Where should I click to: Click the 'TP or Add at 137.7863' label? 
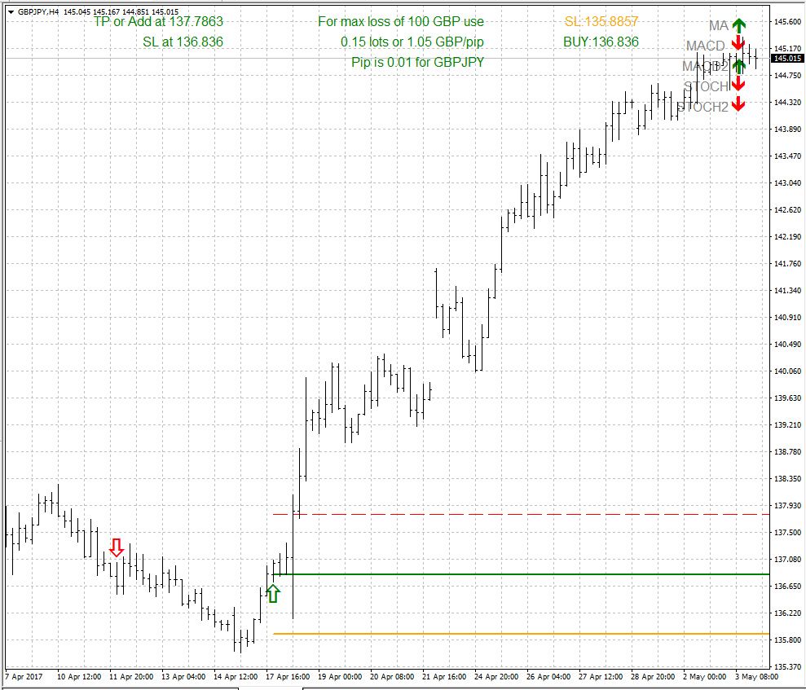click(x=158, y=22)
